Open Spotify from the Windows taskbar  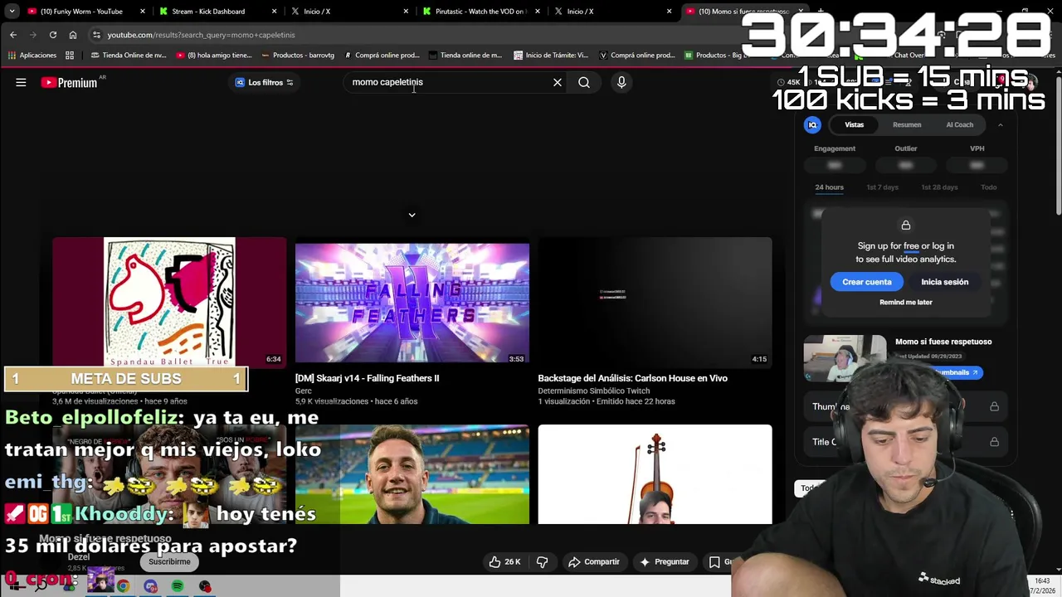(x=178, y=586)
